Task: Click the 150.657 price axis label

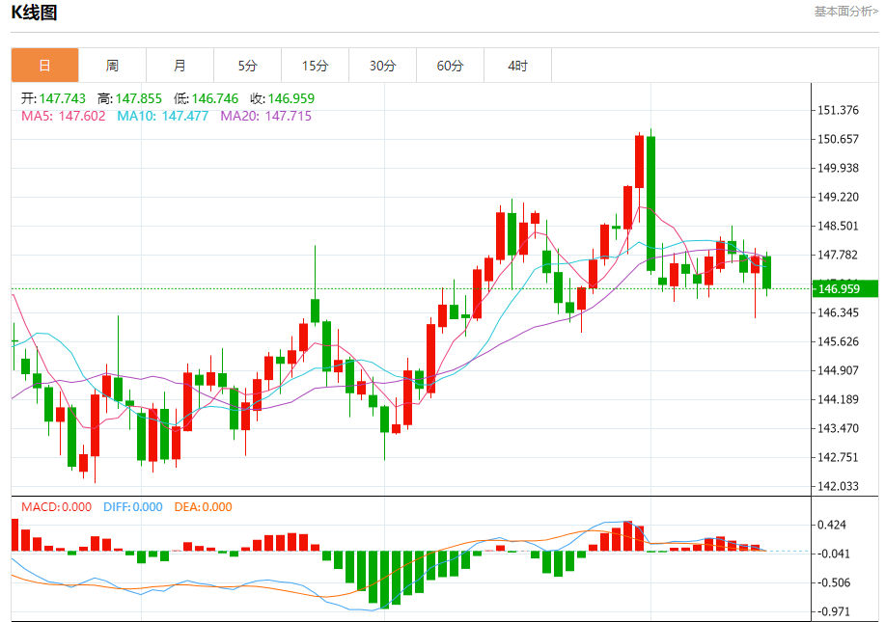Action: (838, 139)
